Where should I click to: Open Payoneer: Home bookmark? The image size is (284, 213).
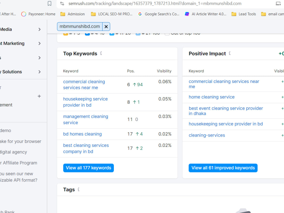click(38, 14)
